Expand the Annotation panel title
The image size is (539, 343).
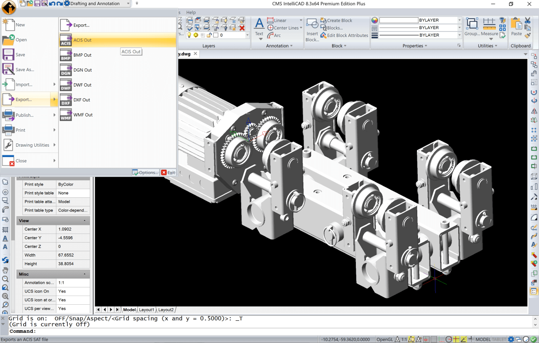280,46
